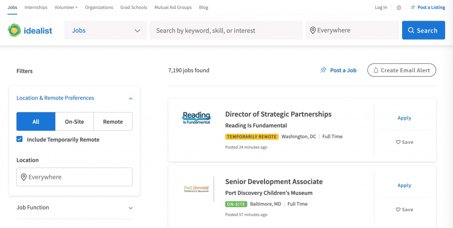Screen dimensions: 453x228
Task: Go to Grad Schools
Action: [x=134, y=7]
